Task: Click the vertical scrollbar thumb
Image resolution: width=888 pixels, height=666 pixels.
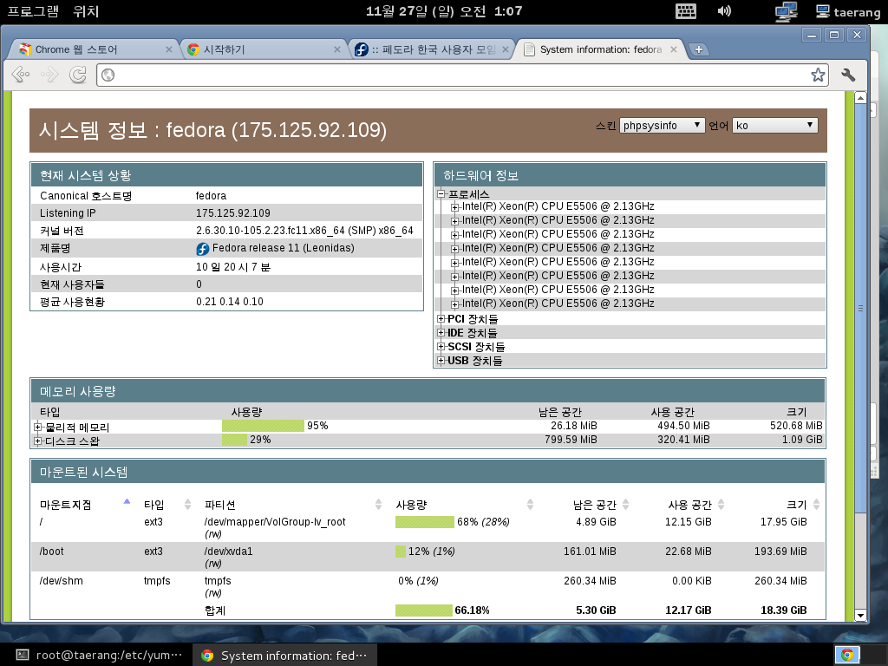Action: (860, 308)
